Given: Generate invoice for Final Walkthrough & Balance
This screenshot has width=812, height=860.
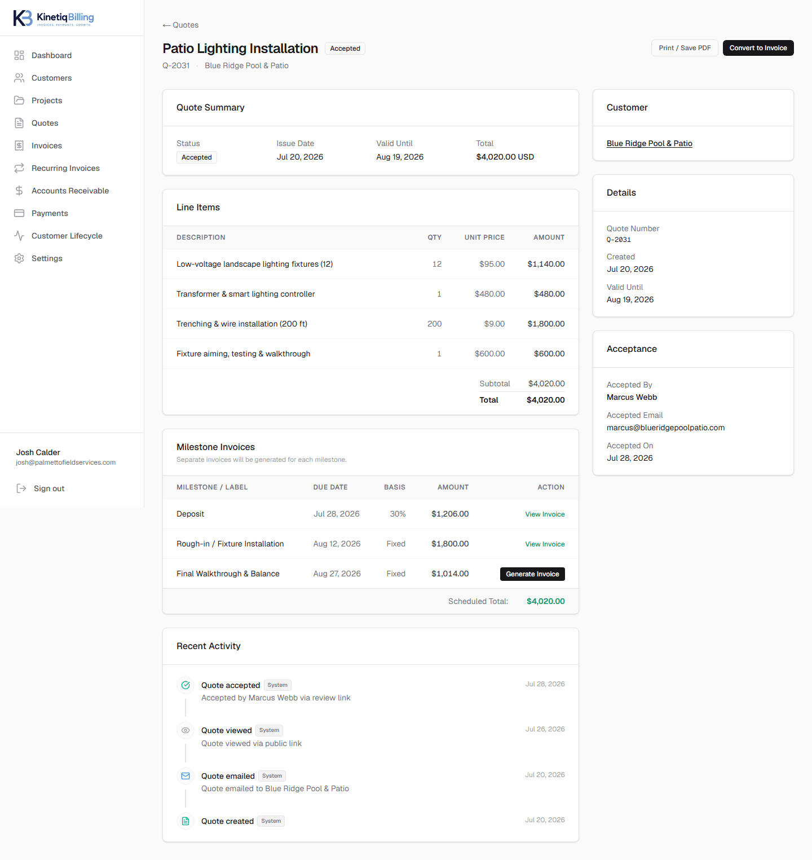Looking at the screenshot, I should (532, 574).
